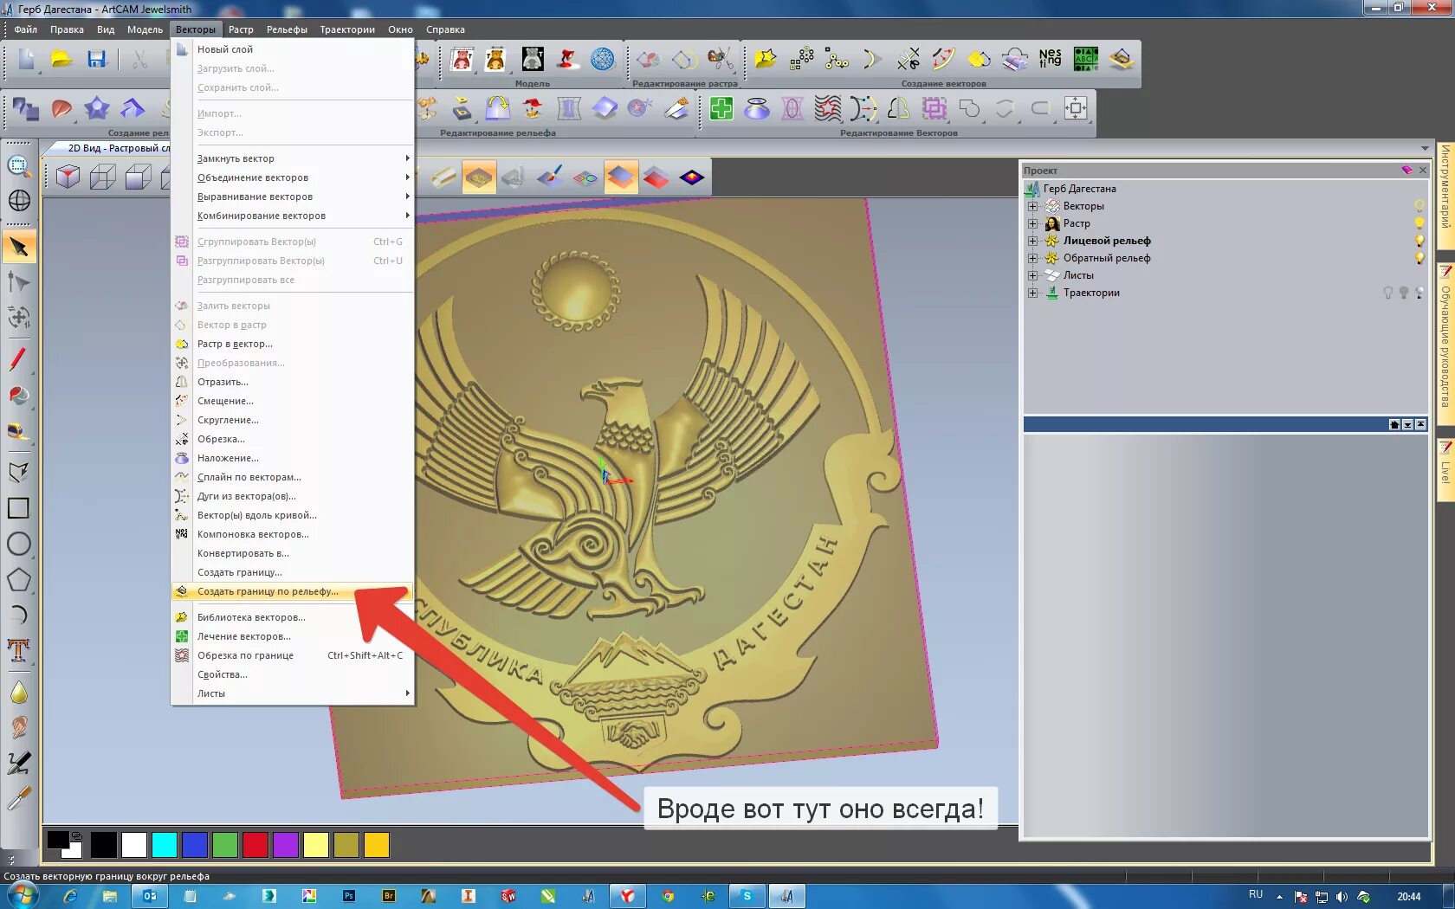1455x909 pixels.
Task: Expand the Траектории tree node
Action: (x=1032, y=293)
